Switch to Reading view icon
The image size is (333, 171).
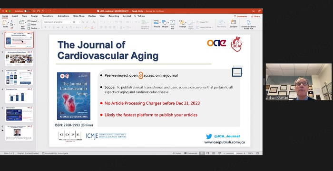tap(214, 153)
